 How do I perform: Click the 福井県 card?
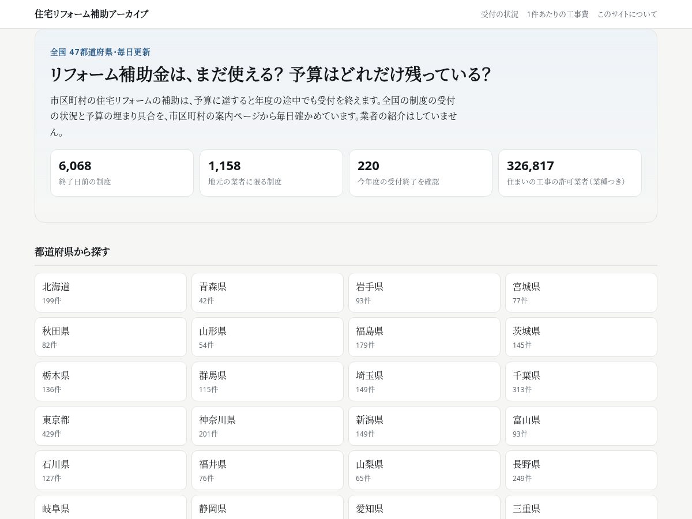[x=268, y=470]
